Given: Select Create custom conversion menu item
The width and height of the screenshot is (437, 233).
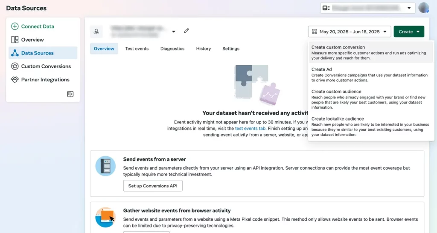Looking at the screenshot, I should click(x=371, y=52).
